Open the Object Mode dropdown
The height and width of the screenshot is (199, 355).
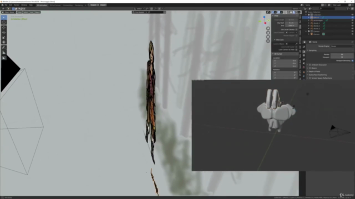pos(9,12)
